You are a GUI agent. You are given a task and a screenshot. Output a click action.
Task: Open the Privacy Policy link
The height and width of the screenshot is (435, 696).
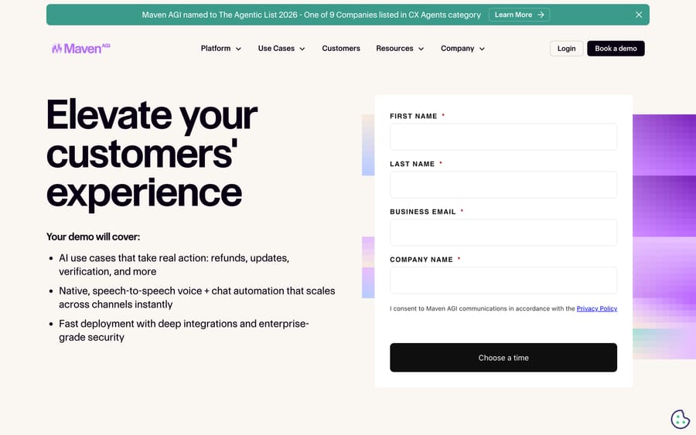point(596,308)
